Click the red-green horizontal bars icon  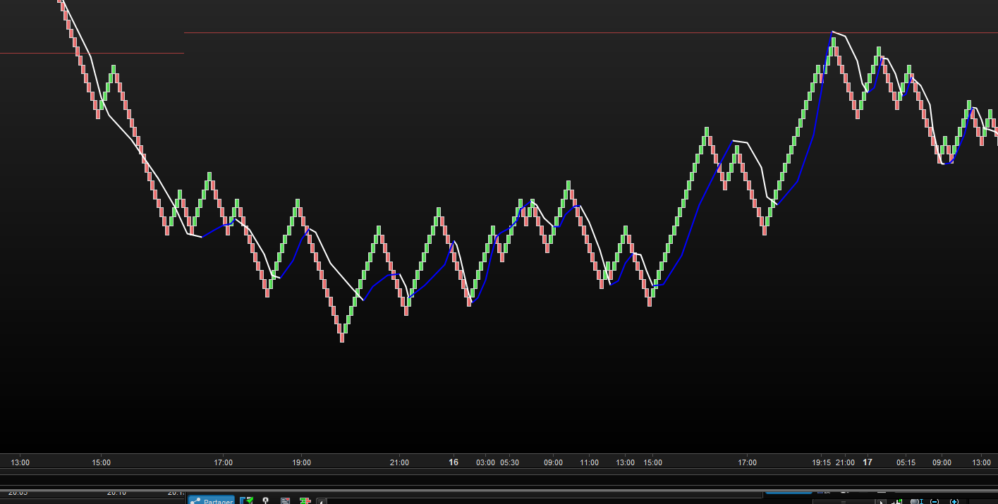point(305,500)
